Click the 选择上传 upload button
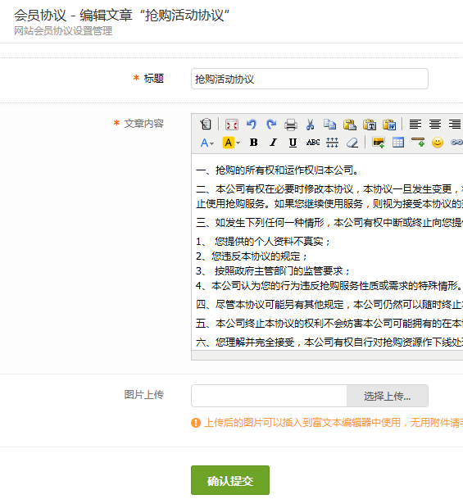Screen dimensions: 463x499 click(388, 396)
